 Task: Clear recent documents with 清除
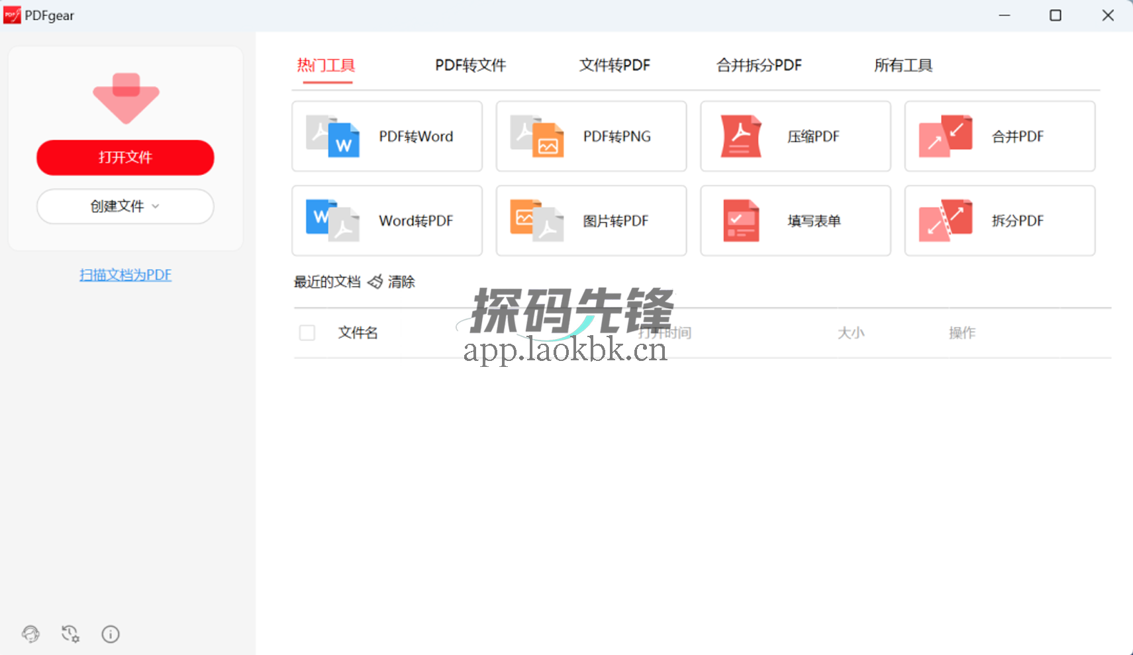click(x=401, y=281)
